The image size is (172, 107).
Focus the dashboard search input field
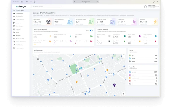coord(47,7)
